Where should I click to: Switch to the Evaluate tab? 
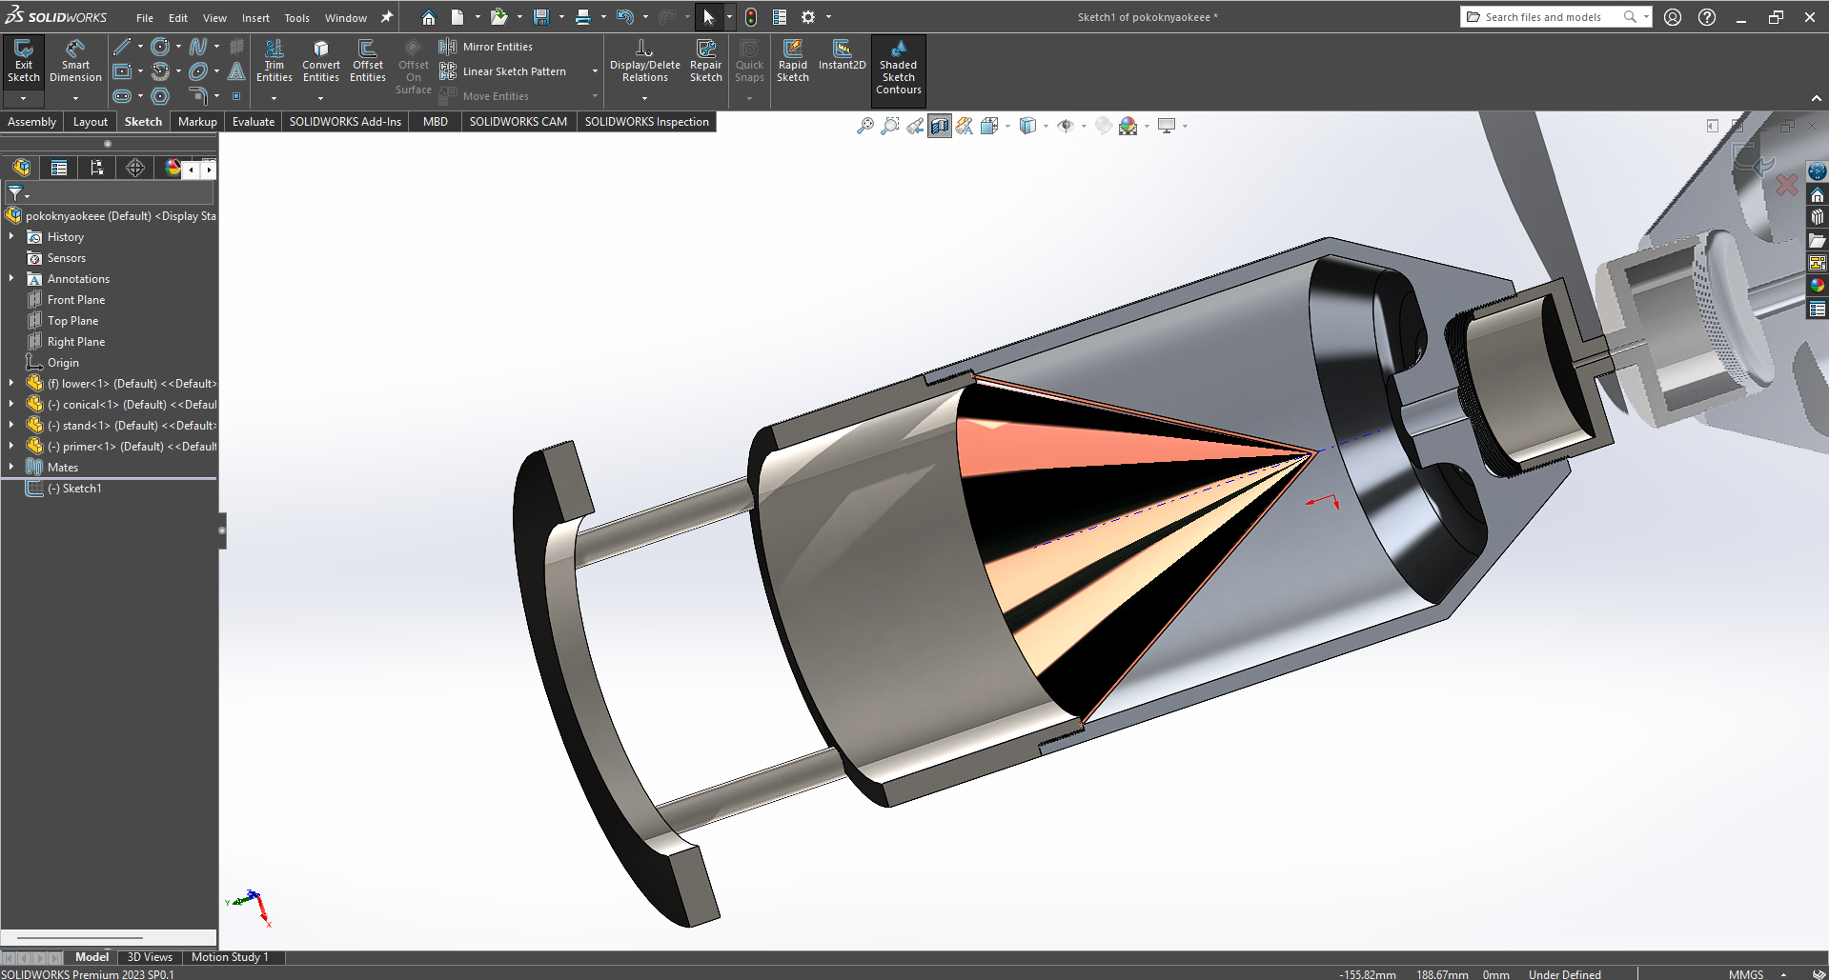[x=254, y=122]
